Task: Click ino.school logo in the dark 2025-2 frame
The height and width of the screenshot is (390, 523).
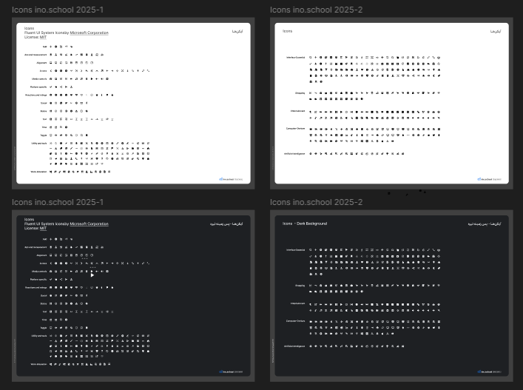Action: click(x=489, y=371)
